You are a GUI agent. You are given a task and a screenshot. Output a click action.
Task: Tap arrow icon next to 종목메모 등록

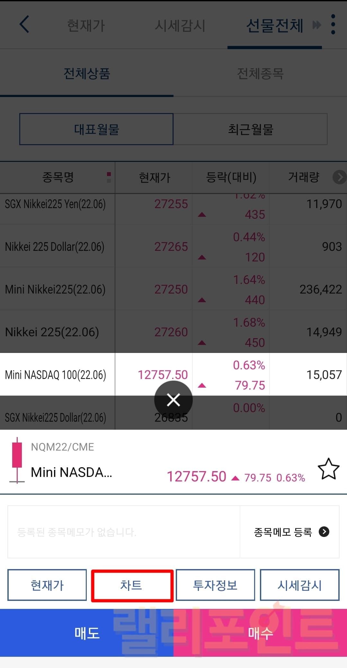[324, 532]
